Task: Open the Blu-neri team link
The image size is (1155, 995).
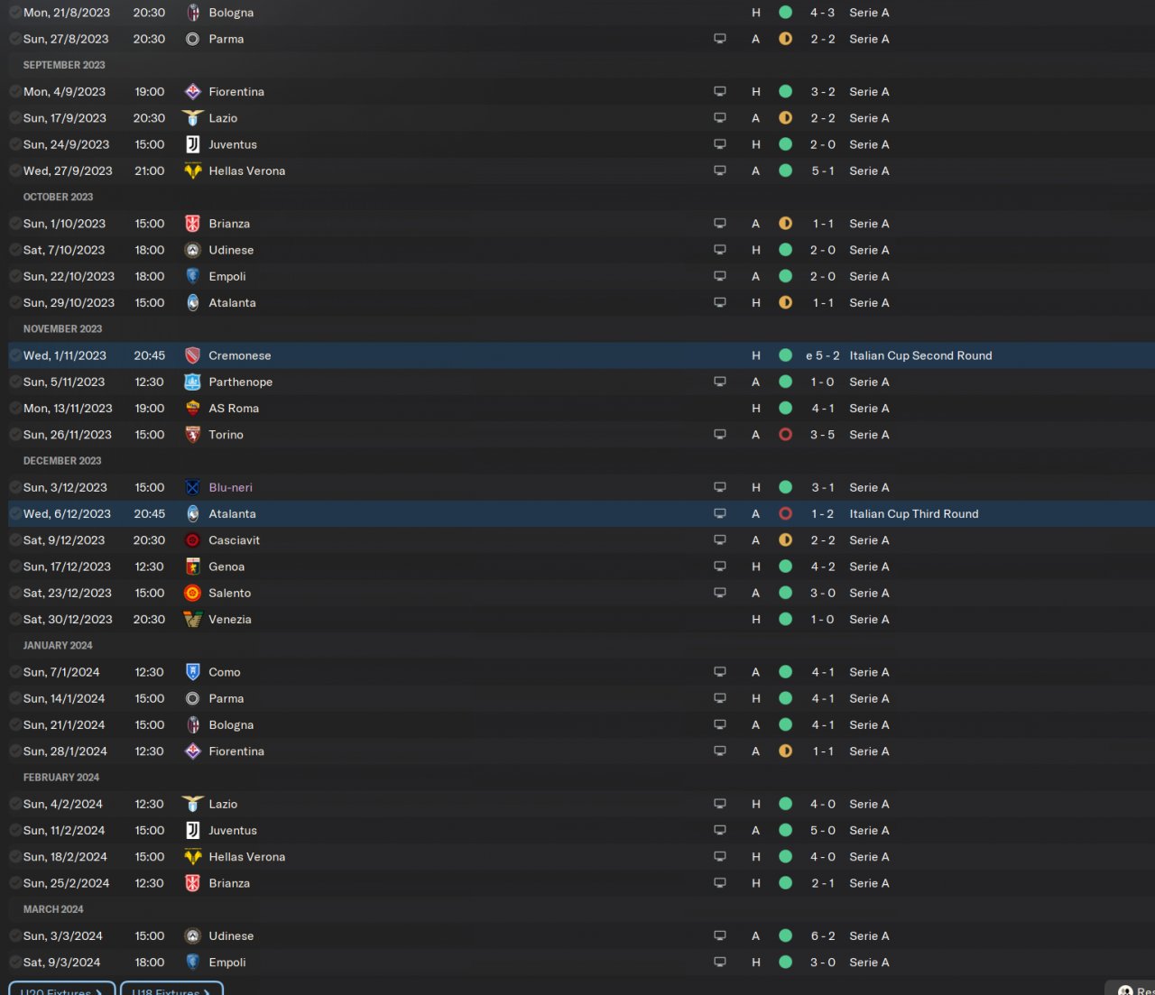Action: click(230, 487)
